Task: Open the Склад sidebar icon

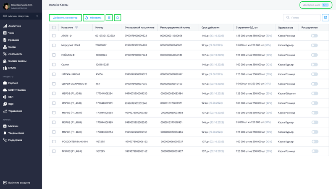Action: pyautogui.click(x=5, y=47)
